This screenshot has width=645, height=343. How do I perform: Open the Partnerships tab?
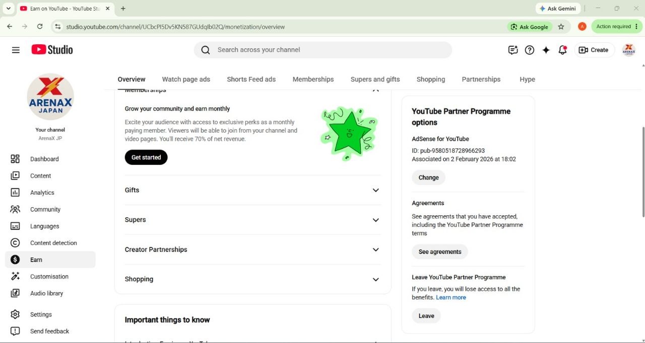(481, 79)
